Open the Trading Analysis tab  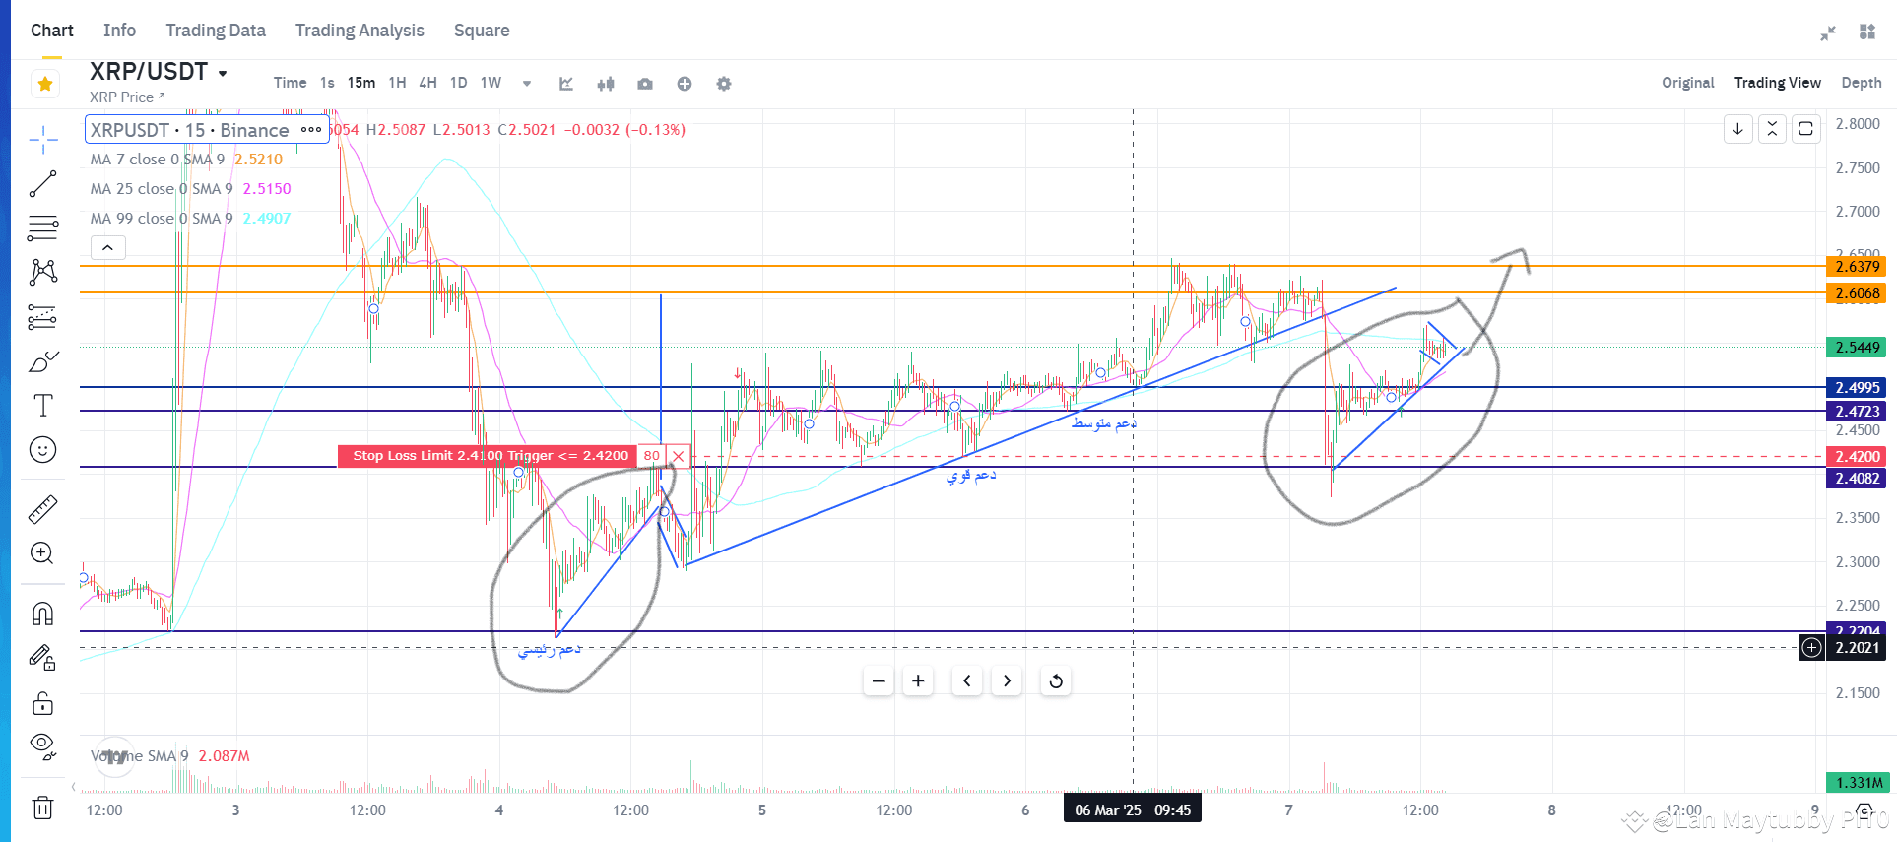pos(360,31)
